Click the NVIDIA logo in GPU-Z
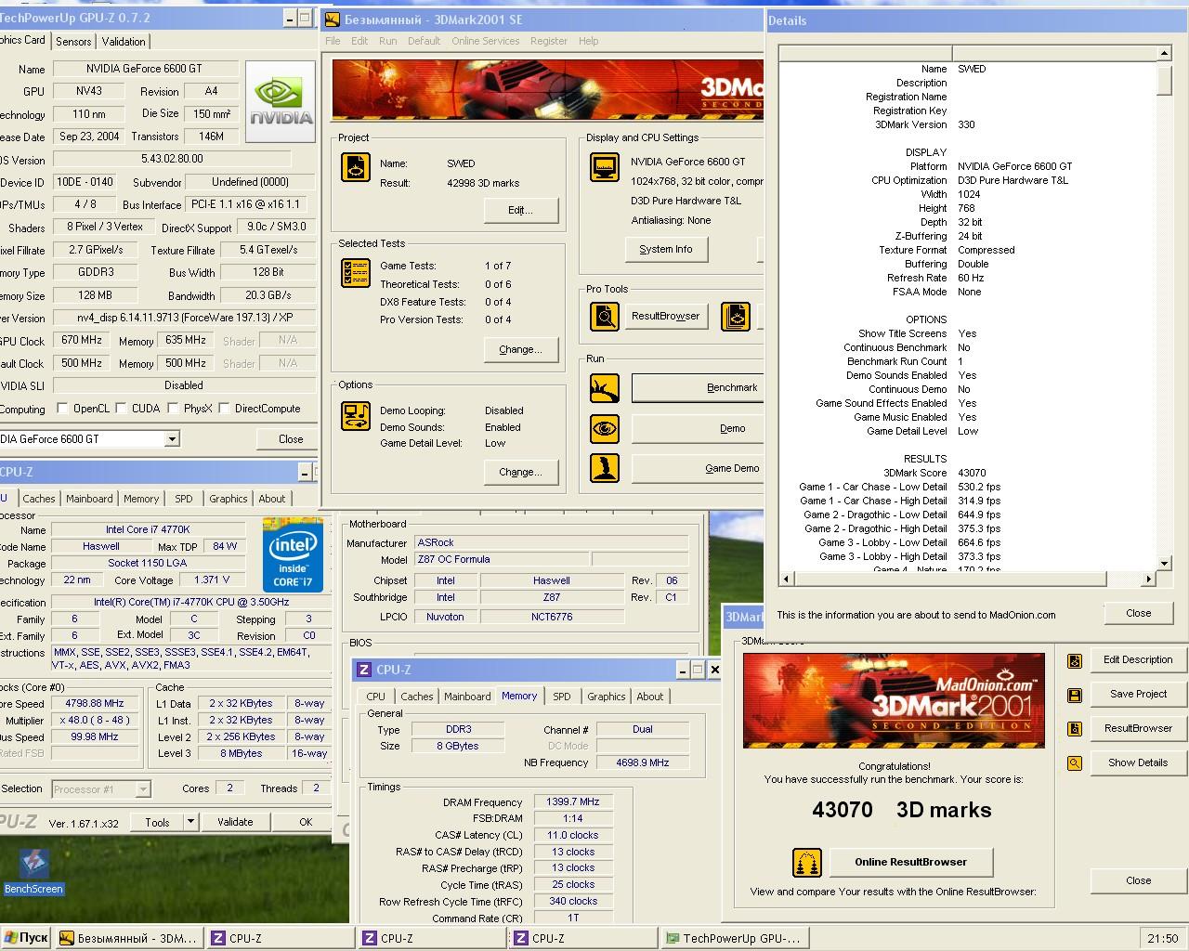Screen dimensions: 1189x951 tap(282, 103)
